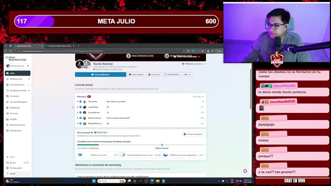331x186 pixels.
Task: Click the taskbar volume icon
Action: (x=240, y=181)
